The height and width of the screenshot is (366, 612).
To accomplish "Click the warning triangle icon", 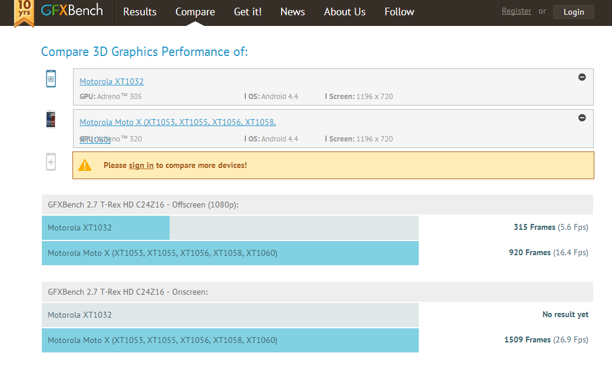I will (x=85, y=165).
